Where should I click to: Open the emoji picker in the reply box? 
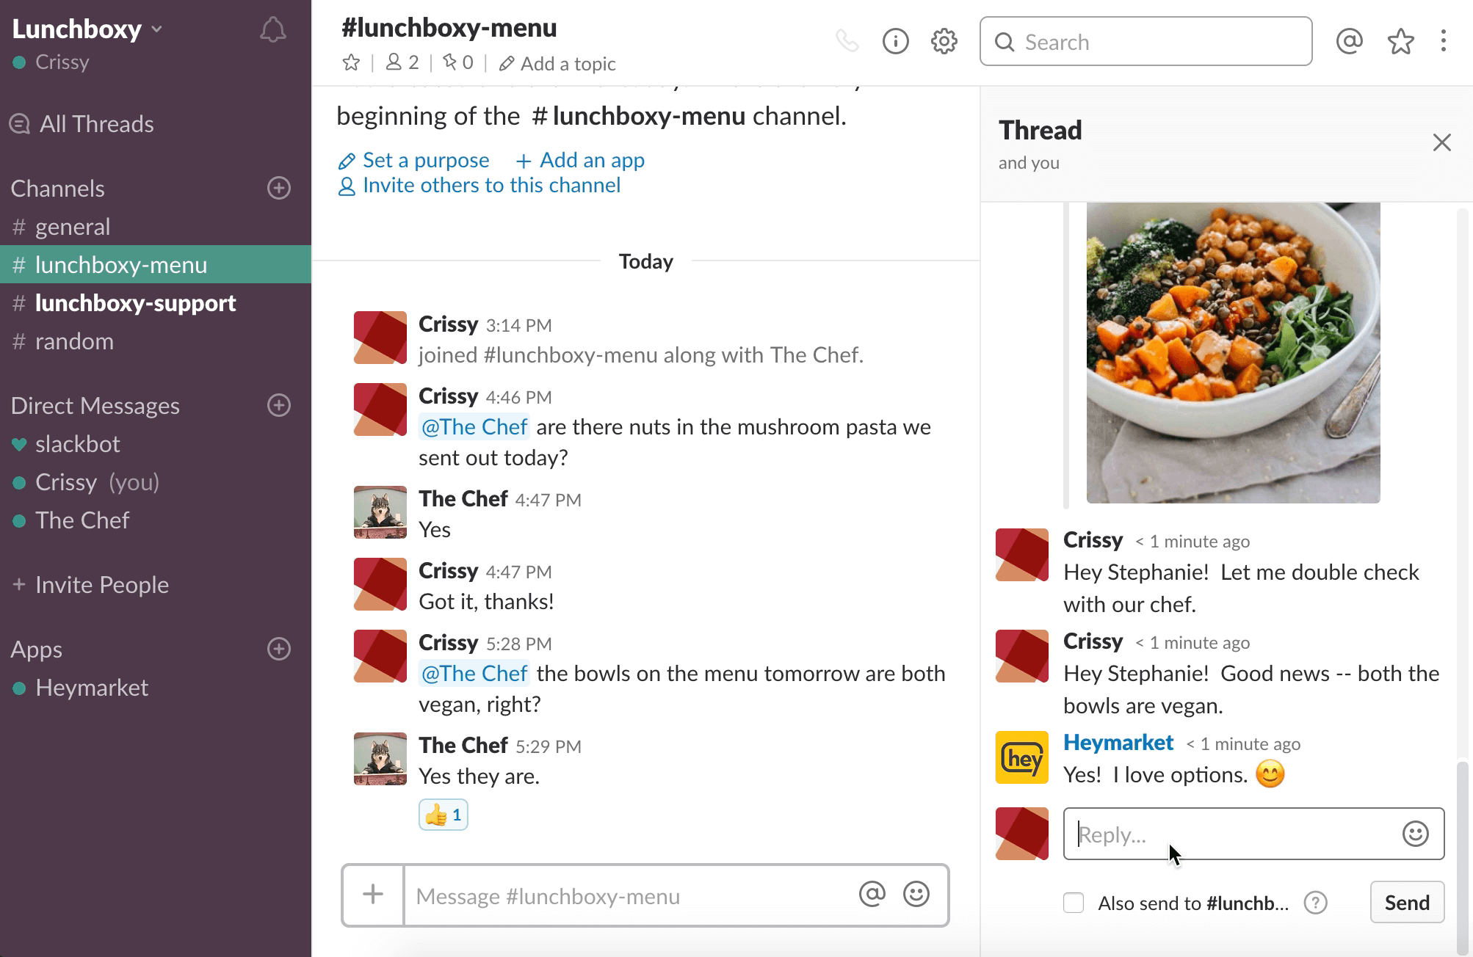[1414, 834]
